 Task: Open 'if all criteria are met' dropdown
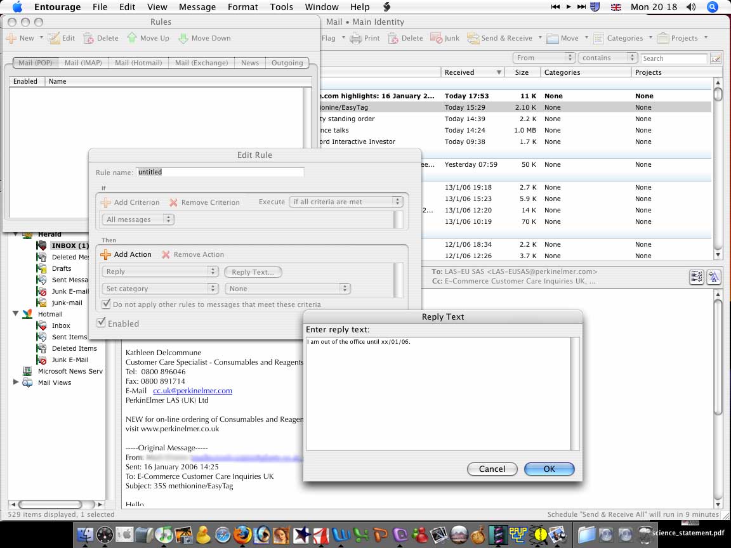[x=346, y=202]
